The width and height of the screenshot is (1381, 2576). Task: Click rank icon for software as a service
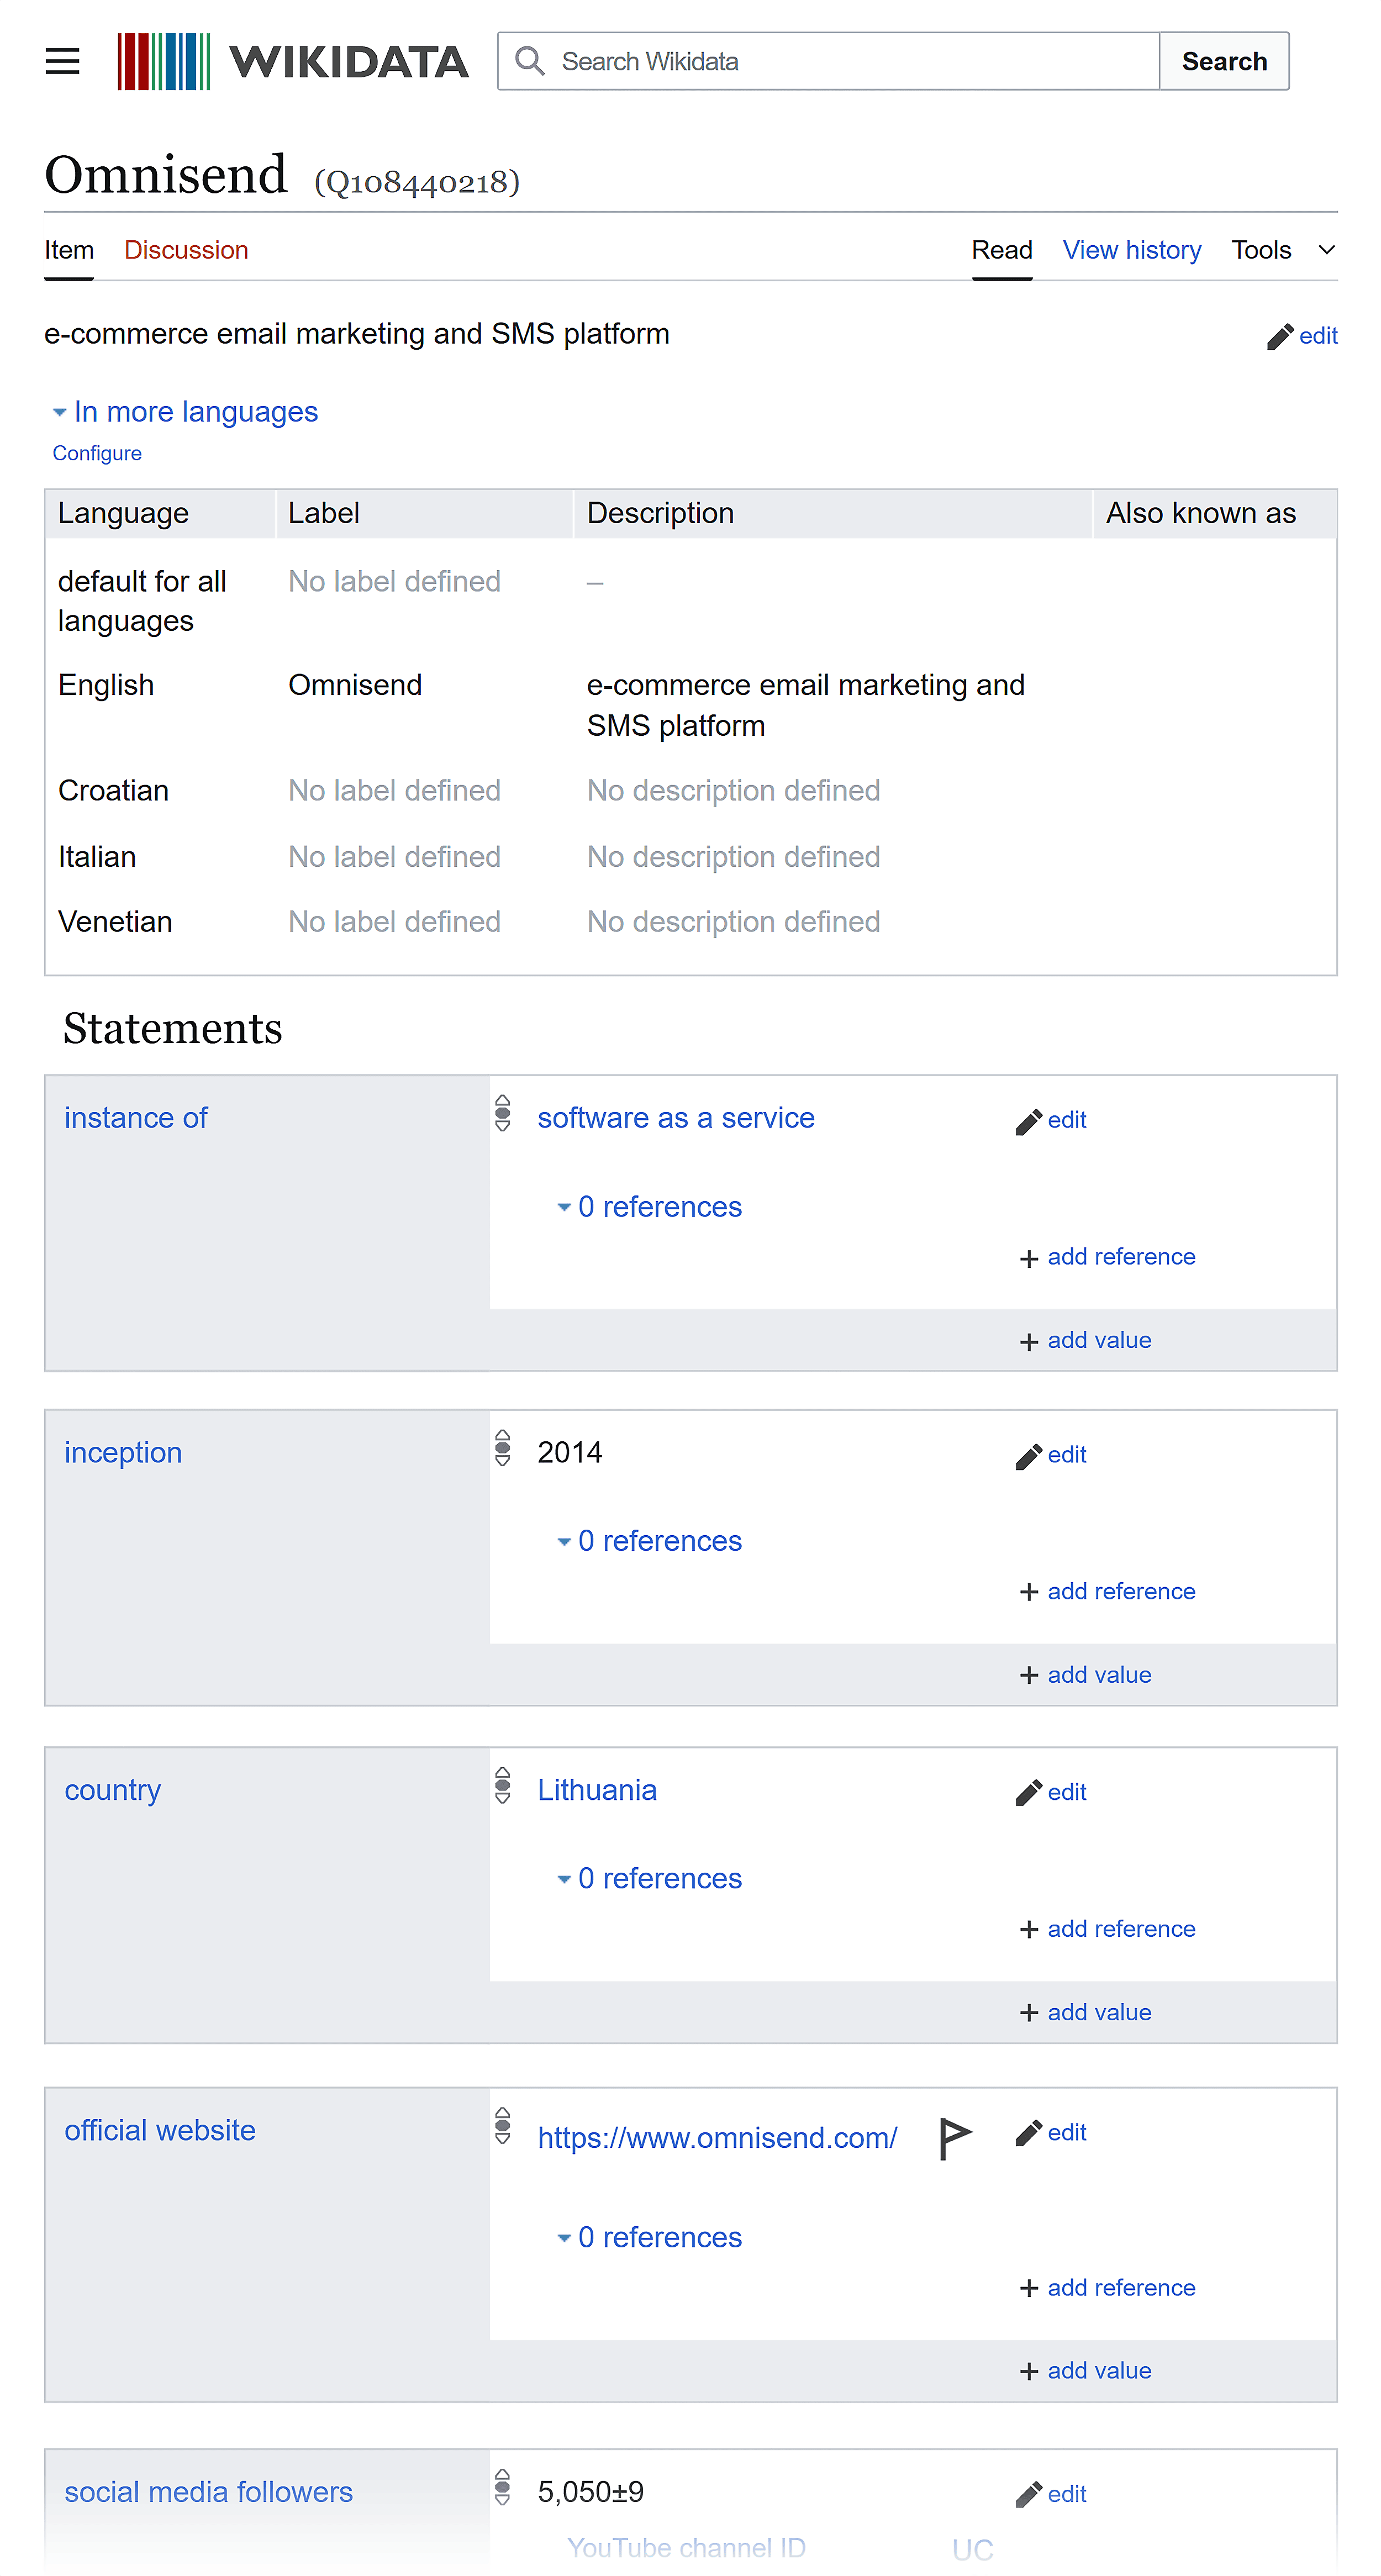point(503,1113)
